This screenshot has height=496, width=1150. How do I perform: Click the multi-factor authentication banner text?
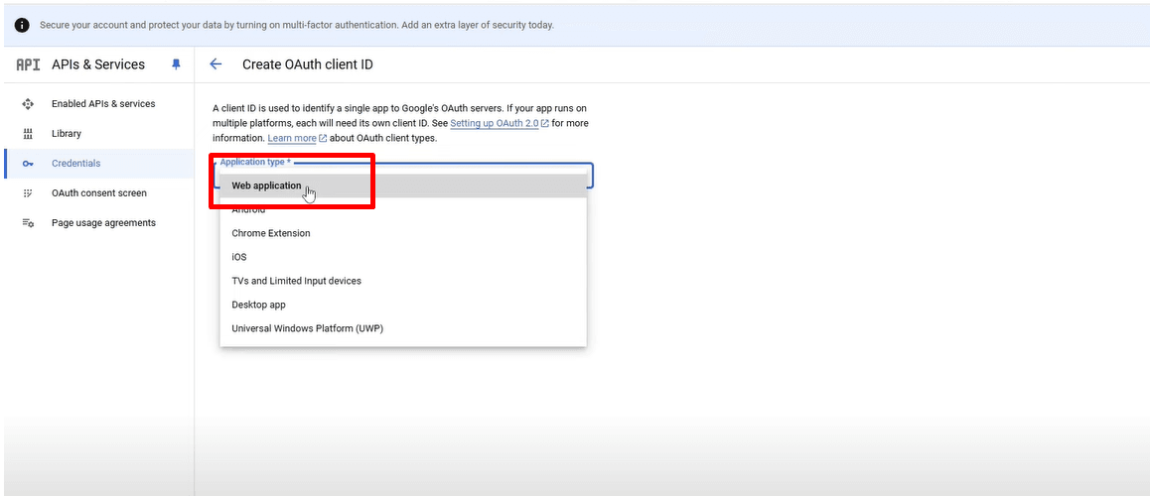296,25
